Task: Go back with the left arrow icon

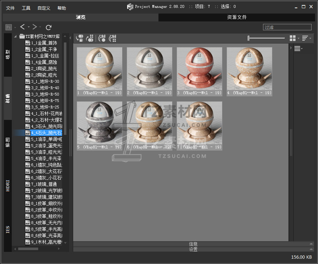Action: (x=22, y=27)
